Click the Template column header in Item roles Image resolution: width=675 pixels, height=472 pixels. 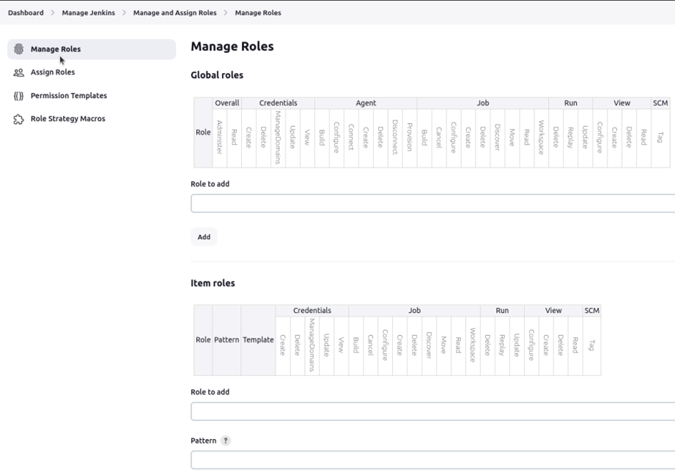(258, 340)
